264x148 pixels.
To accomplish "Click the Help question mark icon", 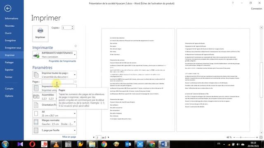I will pos(233,3).
